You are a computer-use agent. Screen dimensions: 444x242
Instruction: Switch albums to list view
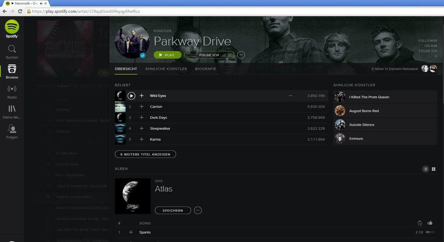pyautogui.click(x=425, y=169)
